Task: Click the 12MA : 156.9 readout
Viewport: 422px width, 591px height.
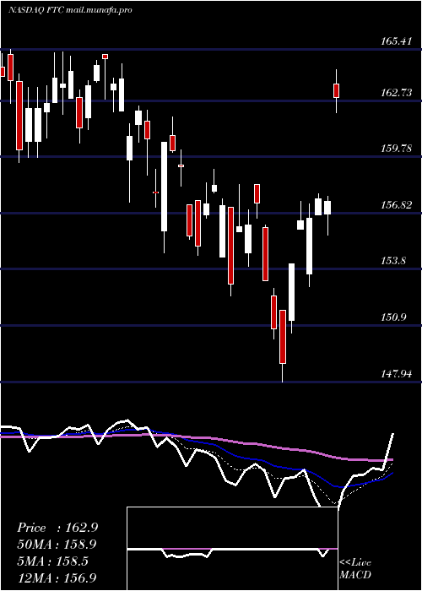Action: (x=57, y=577)
